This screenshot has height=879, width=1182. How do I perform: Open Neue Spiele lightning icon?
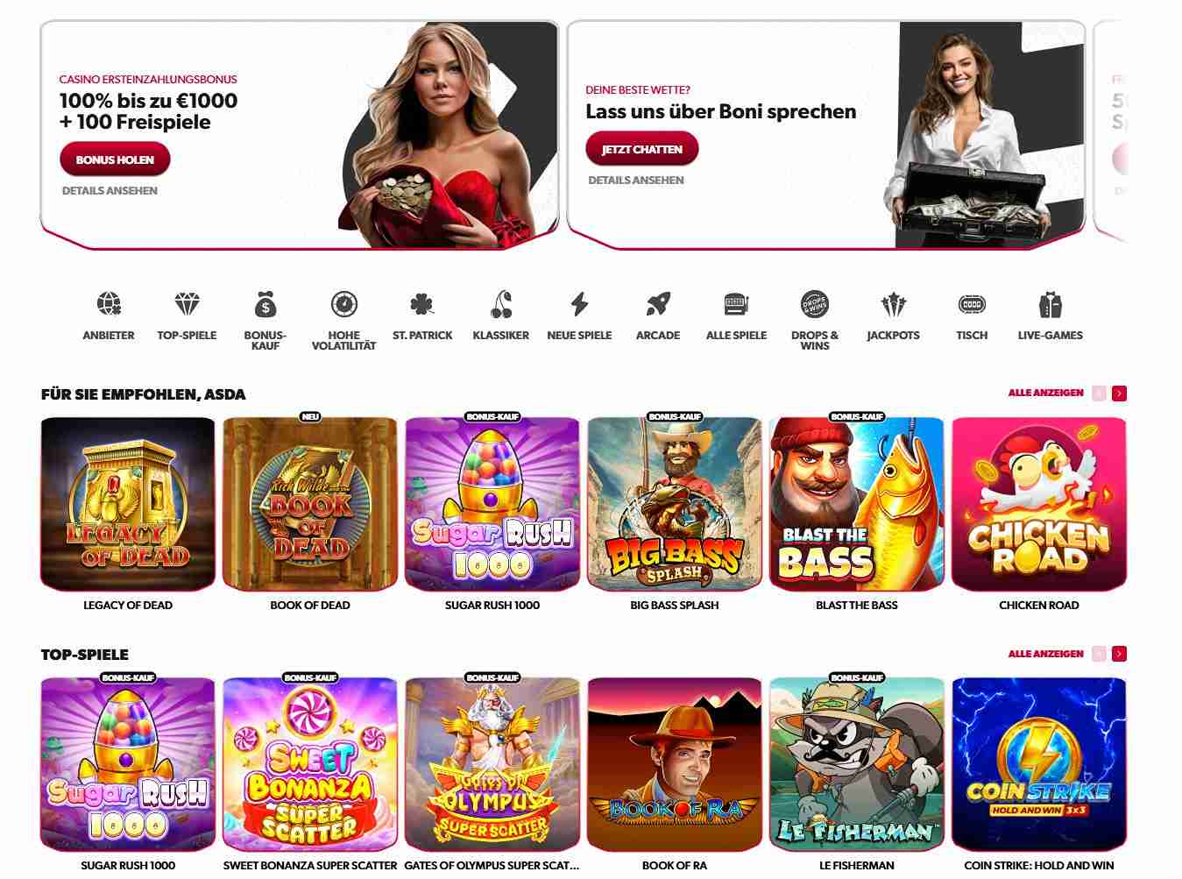579,305
